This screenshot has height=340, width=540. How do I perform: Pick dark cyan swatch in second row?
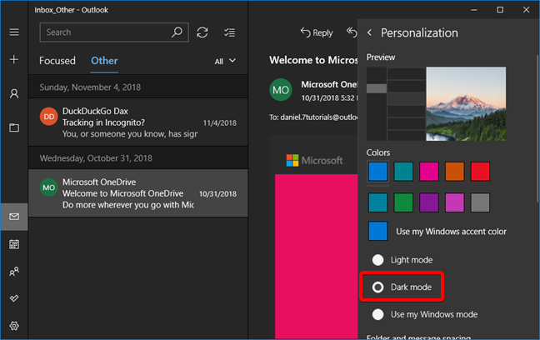(x=377, y=202)
